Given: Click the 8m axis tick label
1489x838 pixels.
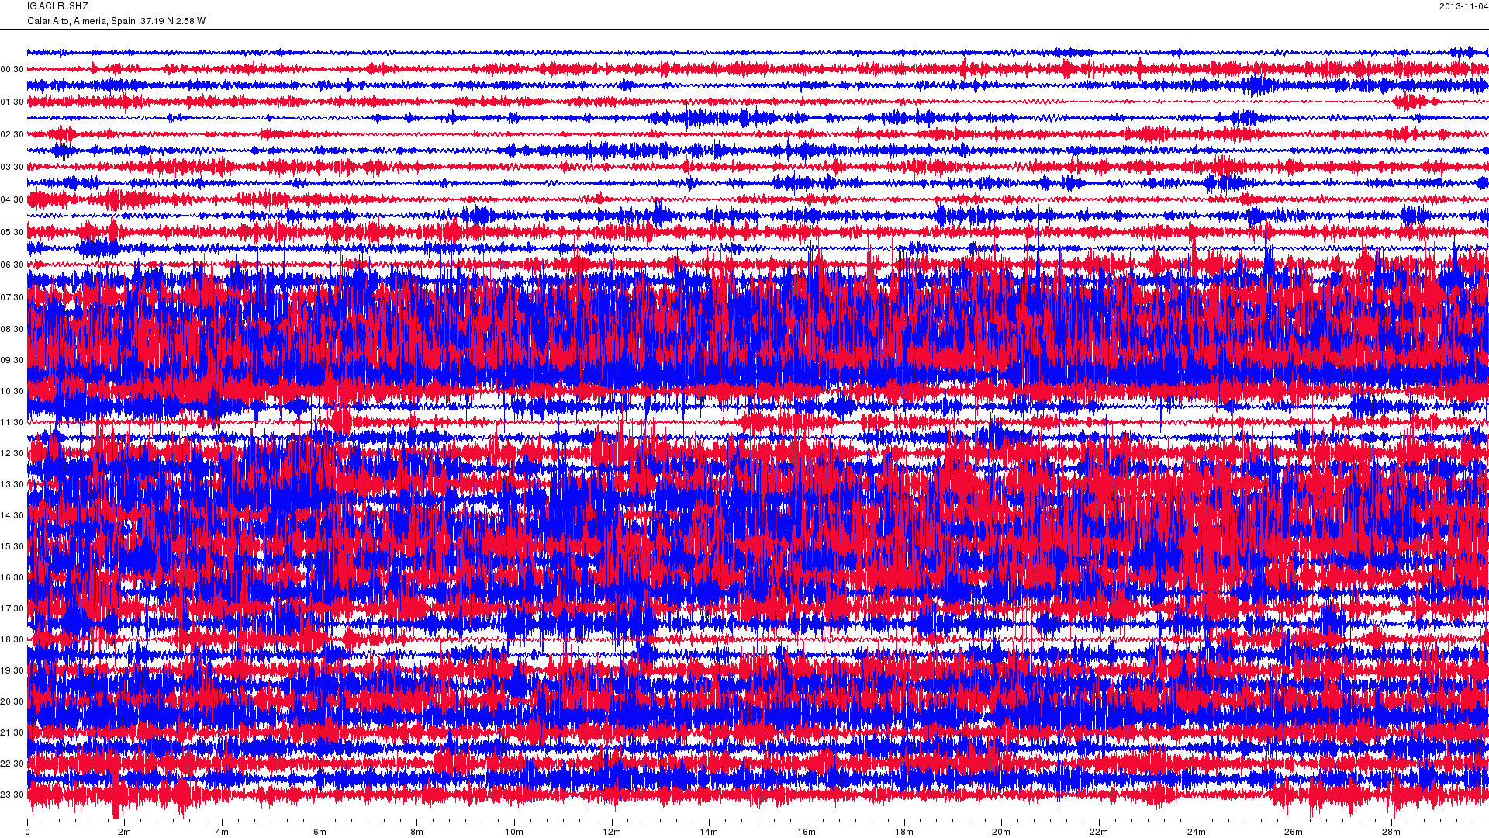Looking at the screenshot, I should tap(417, 833).
